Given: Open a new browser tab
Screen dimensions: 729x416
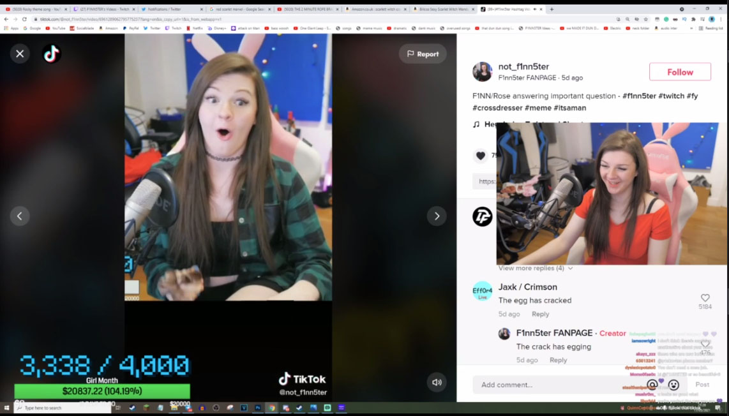Looking at the screenshot, I should pos(552,10).
